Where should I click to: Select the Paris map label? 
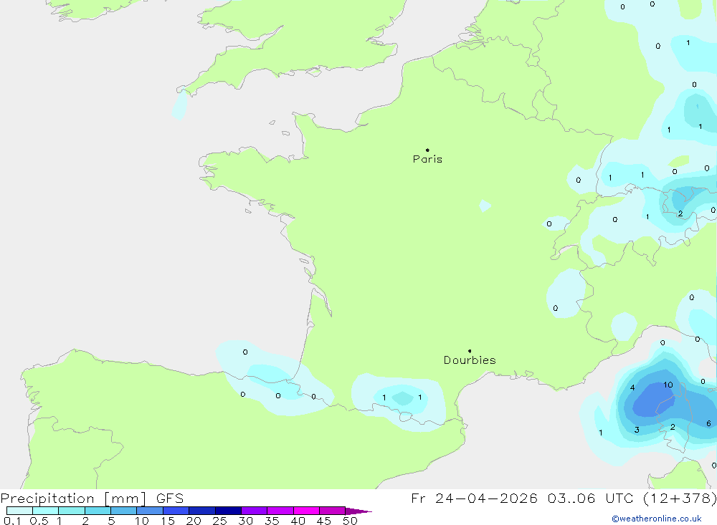[x=427, y=159]
